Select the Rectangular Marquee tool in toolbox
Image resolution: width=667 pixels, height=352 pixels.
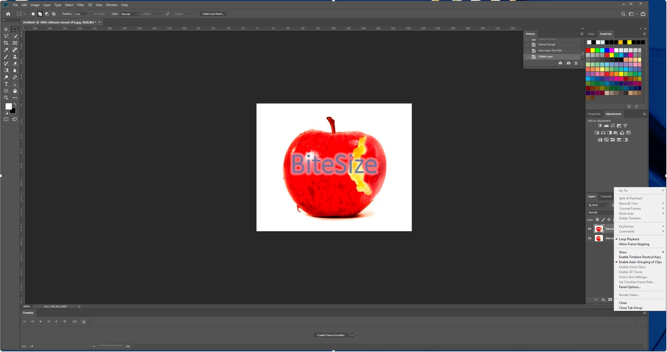[15, 30]
